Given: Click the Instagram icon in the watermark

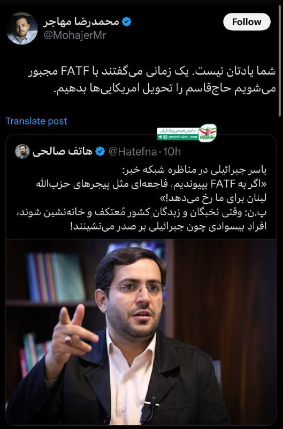Looking at the screenshot, I should pos(165,137).
